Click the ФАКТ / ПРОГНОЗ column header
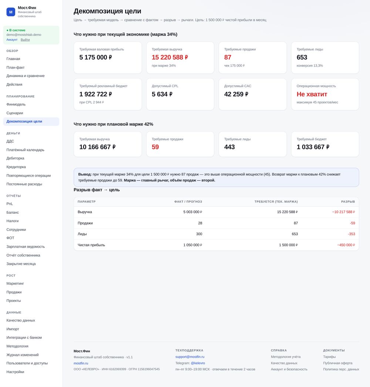Screen dimensions: 370x387 pos(188,201)
